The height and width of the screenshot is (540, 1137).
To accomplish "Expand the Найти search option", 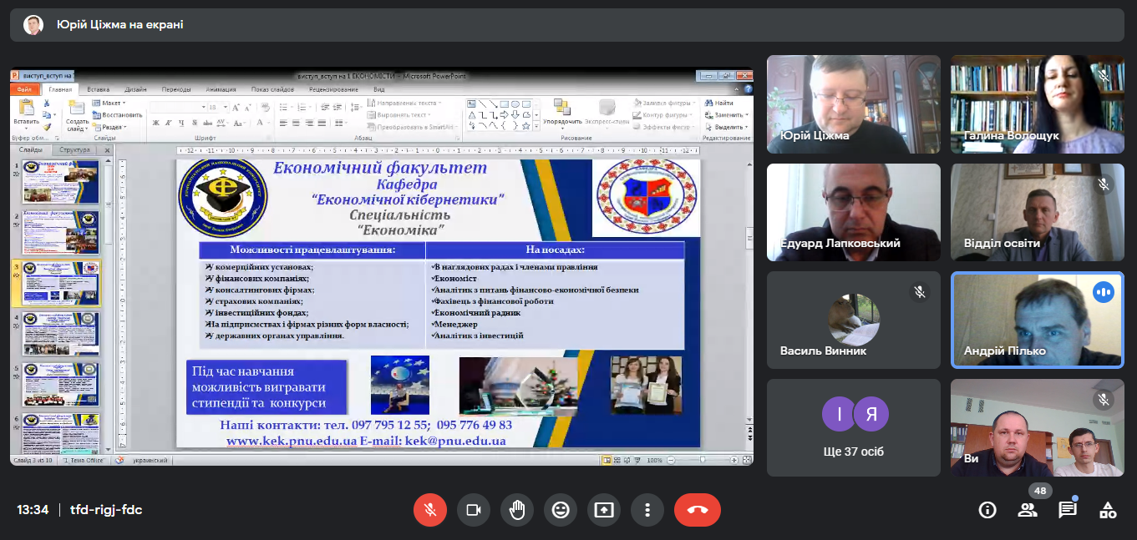I will (718, 103).
